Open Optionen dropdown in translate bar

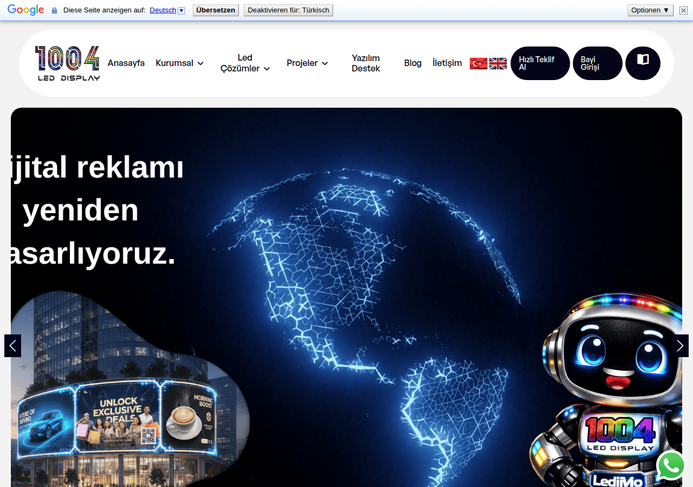[x=650, y=10]
